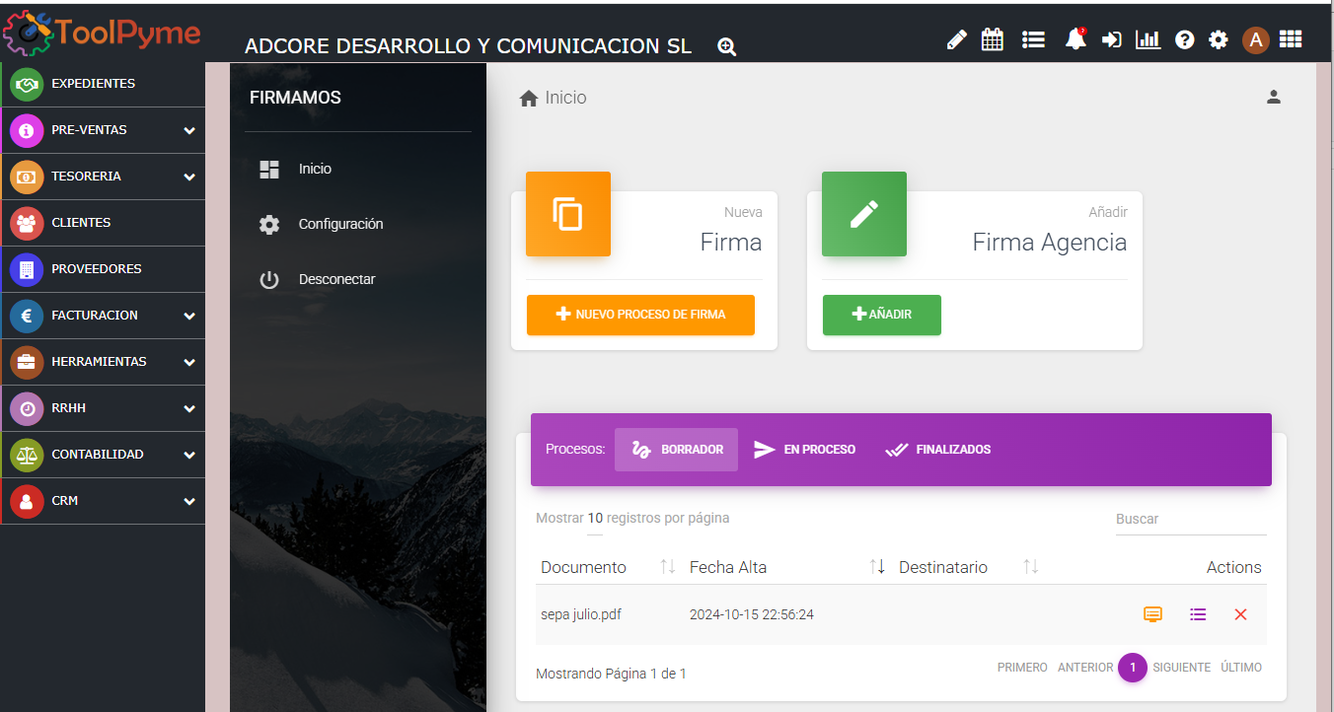The width and height of the screenshot is (1334, 712).
Task: Click the magnifier icon beside company name
Action: 727,46
